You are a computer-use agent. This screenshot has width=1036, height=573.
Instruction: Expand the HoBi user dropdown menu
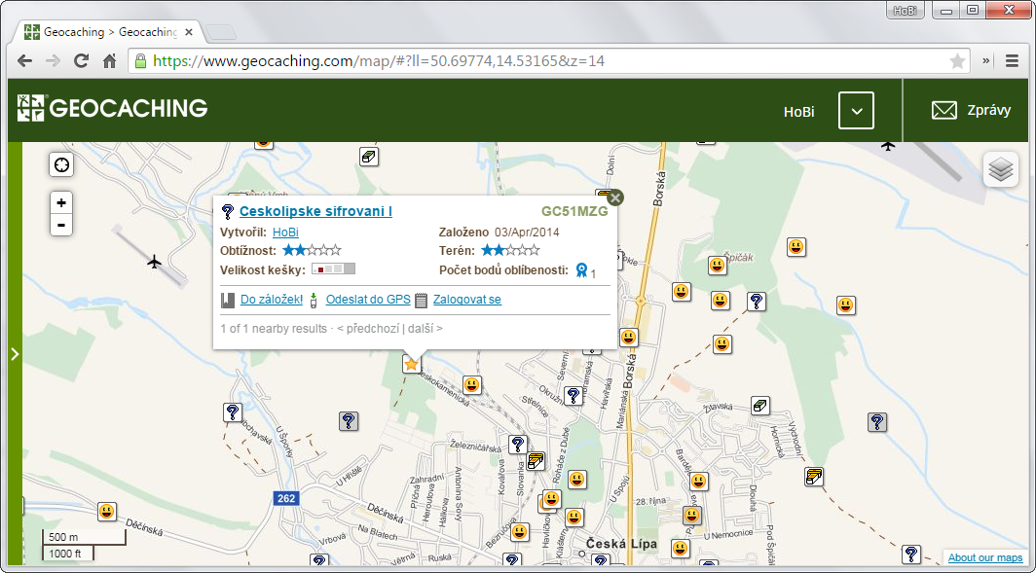(856, 111)
